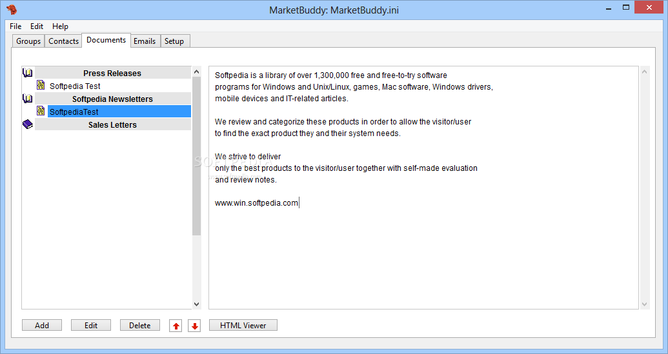Select the highlighted SoftpediaTest document
This screenshot has height=354, width=668.
(x=119, y=112)
